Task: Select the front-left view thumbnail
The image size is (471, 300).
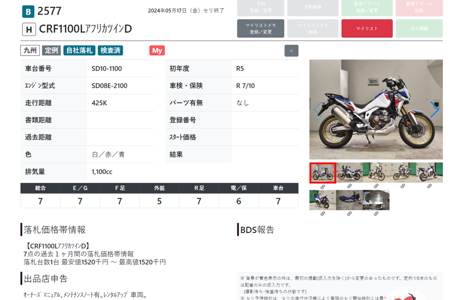Action: pyautogui.click(x=403, y=173)
